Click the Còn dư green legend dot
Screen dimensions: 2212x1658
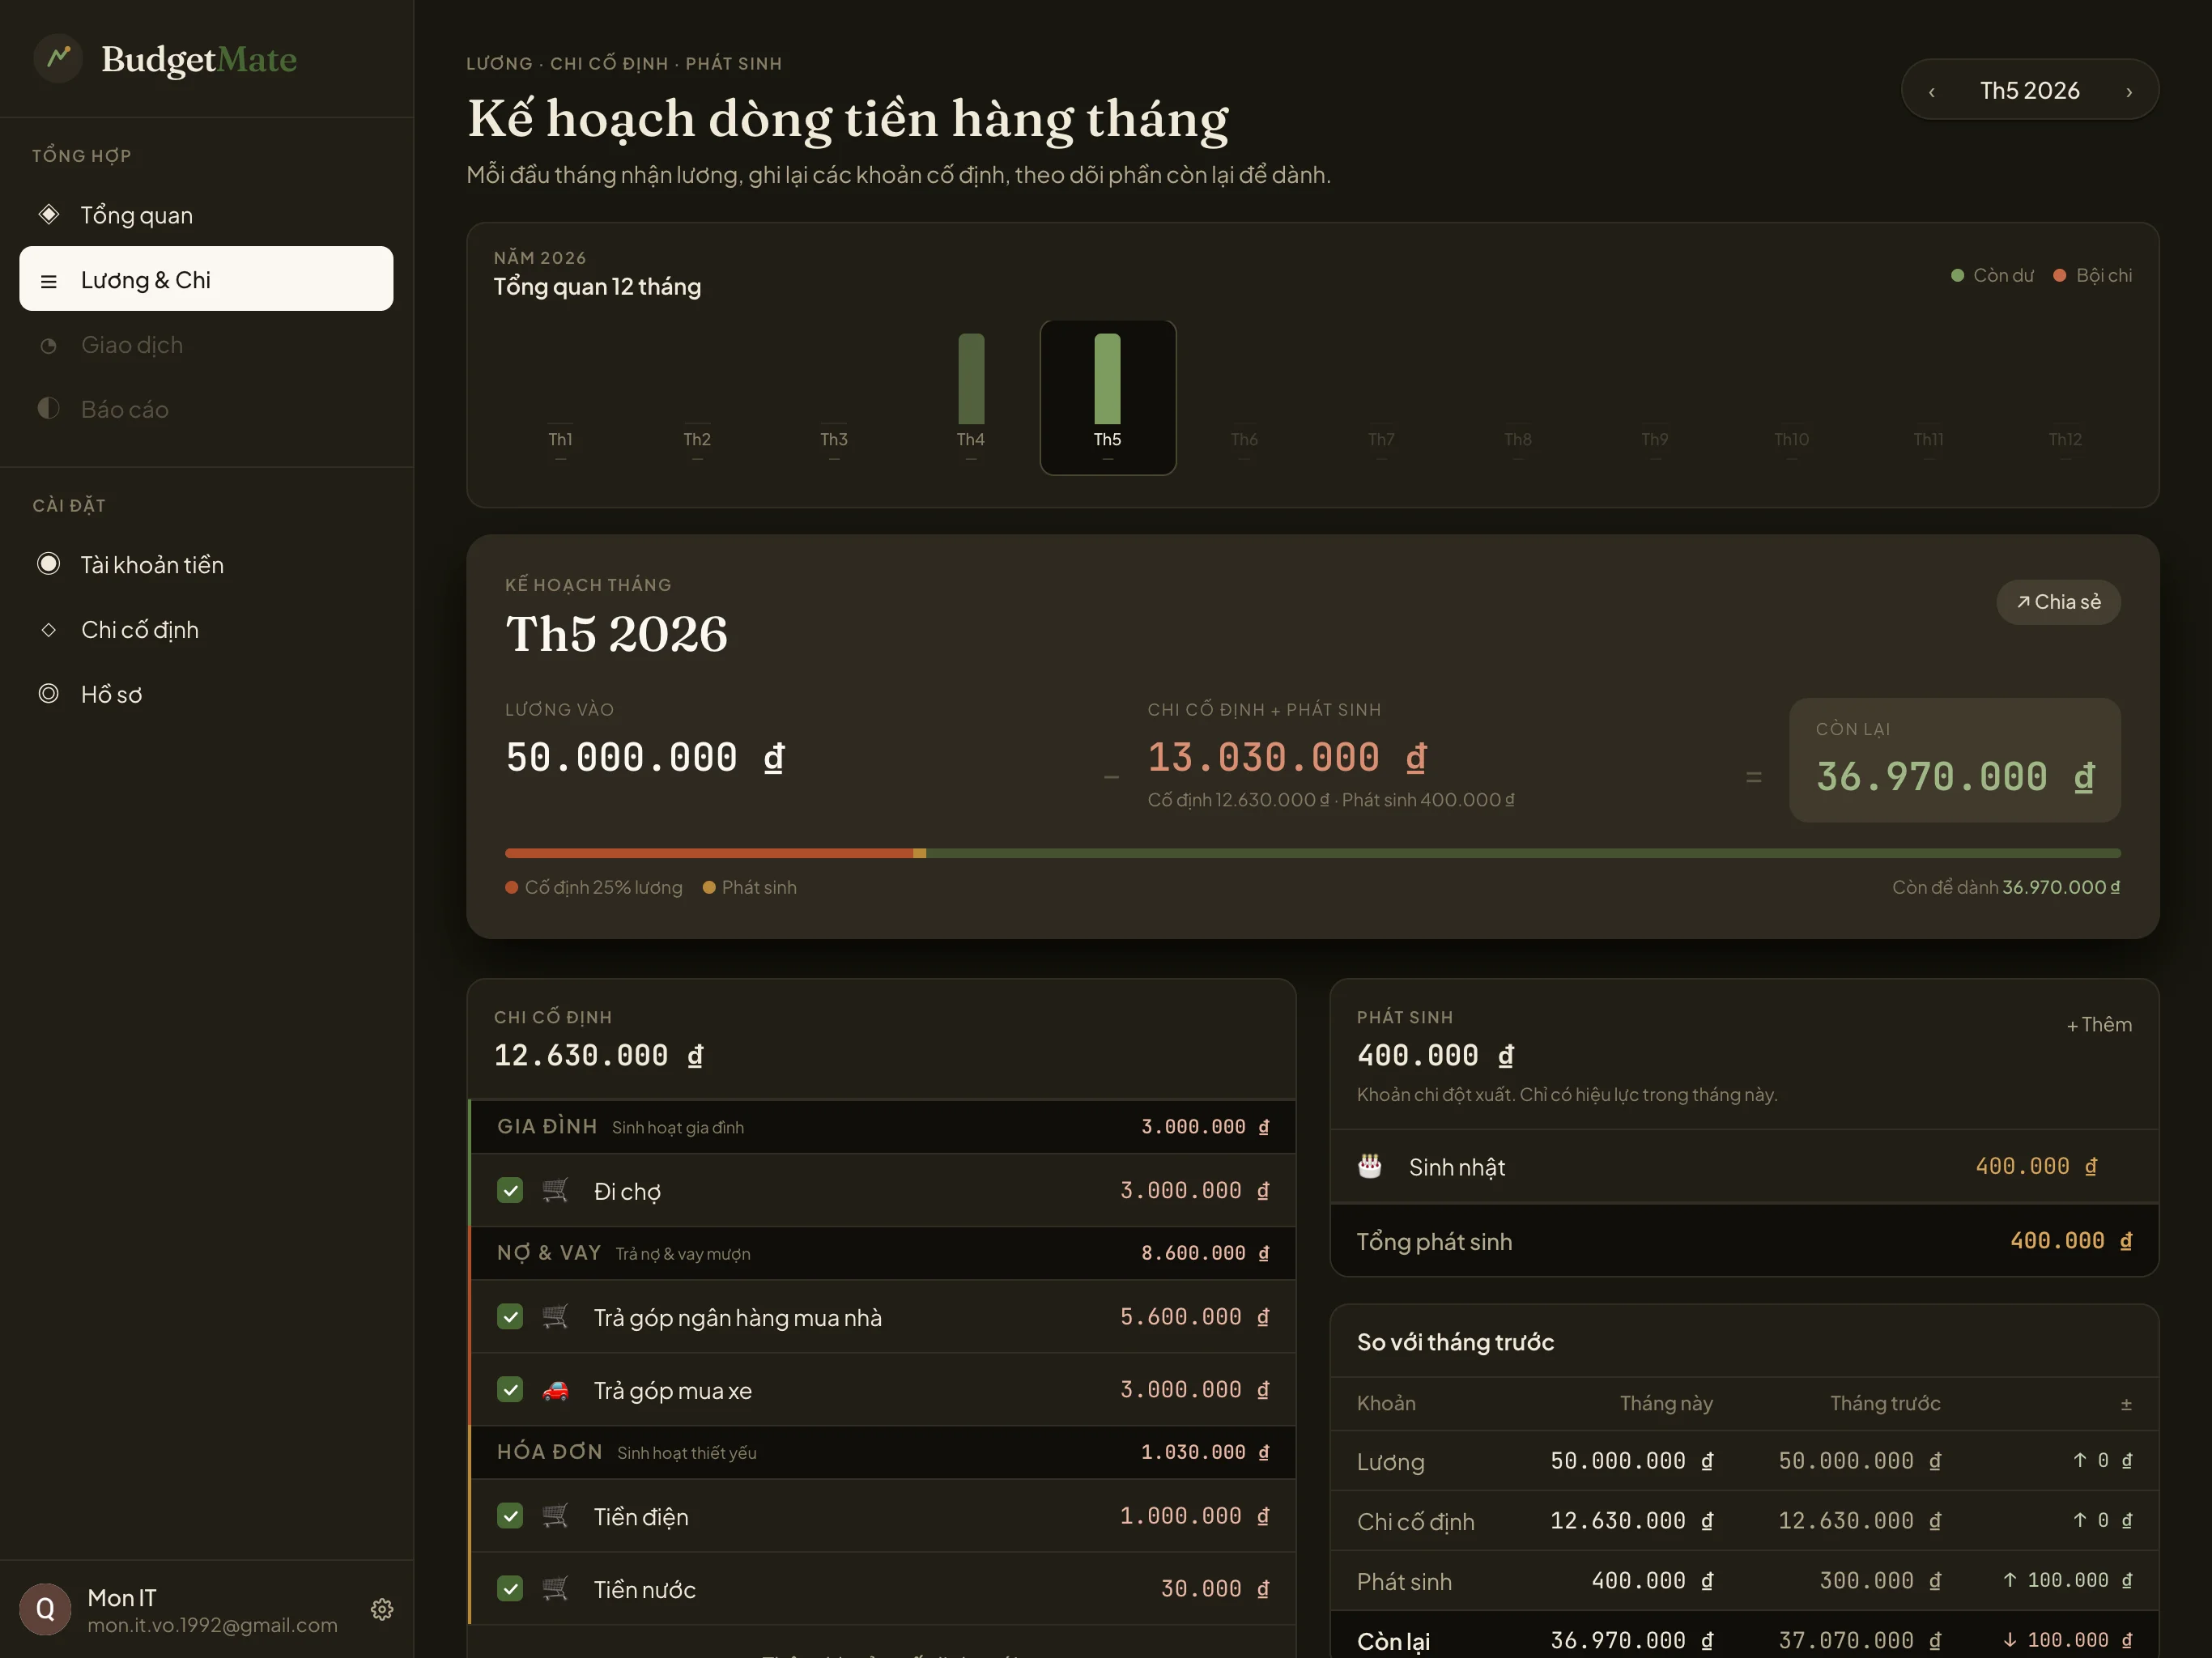[1957, 275]
